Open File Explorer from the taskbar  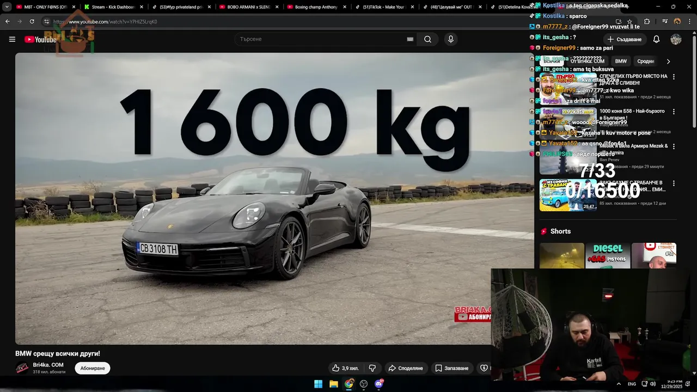click(334, 384)
